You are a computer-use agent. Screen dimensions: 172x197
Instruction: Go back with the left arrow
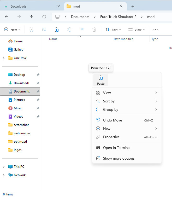click(7, 17)
